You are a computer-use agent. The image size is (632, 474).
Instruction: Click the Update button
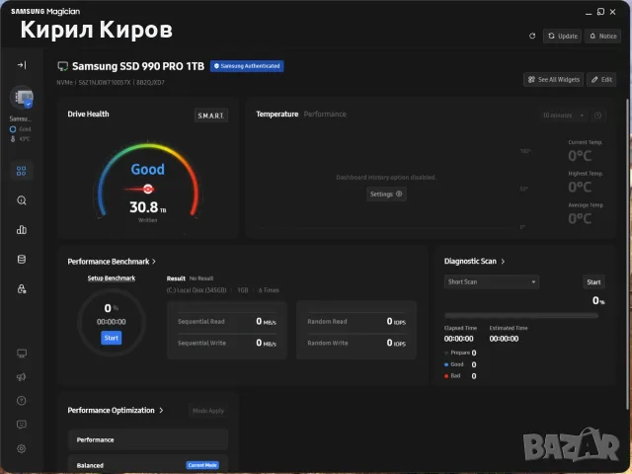click(563, 36)
